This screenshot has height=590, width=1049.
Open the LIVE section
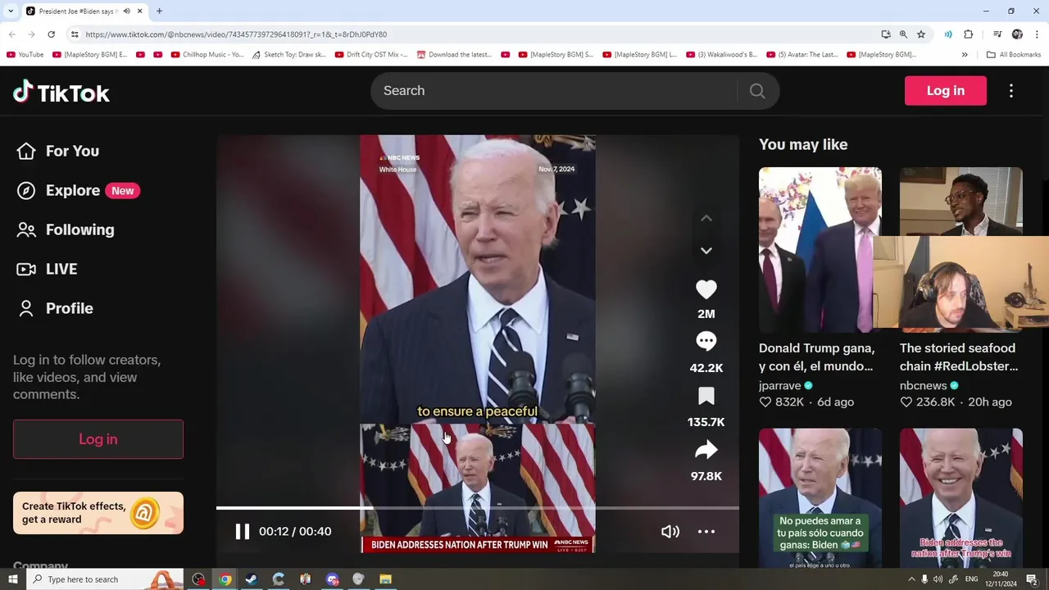pos(48,269)
